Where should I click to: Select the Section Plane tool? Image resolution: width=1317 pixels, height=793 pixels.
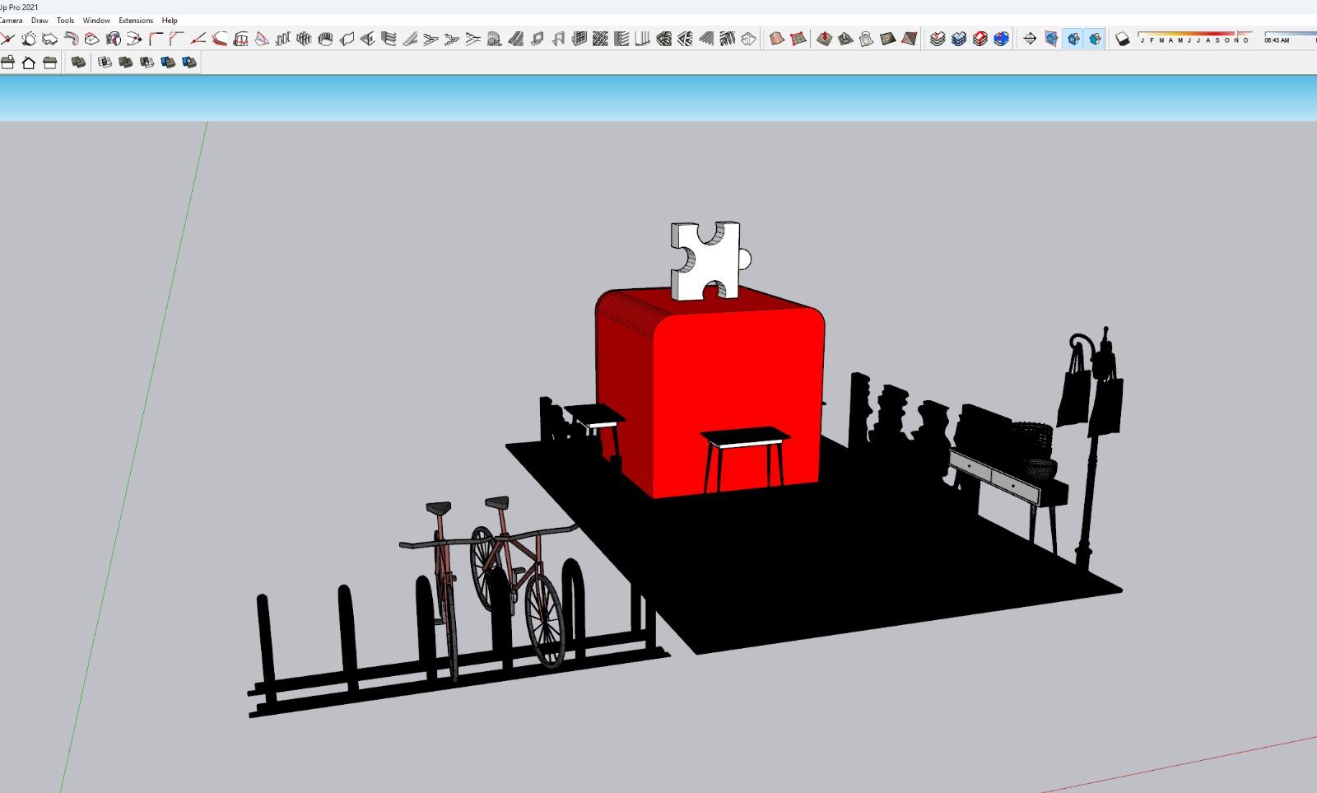coord(1030,39)
